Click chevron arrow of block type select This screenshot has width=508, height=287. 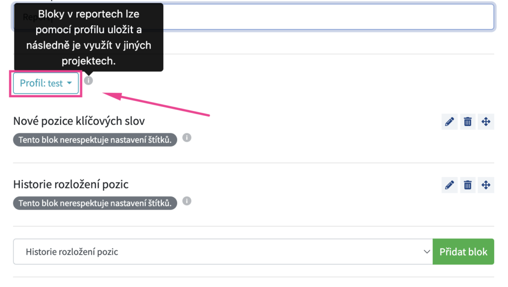(x=427, y=252)
